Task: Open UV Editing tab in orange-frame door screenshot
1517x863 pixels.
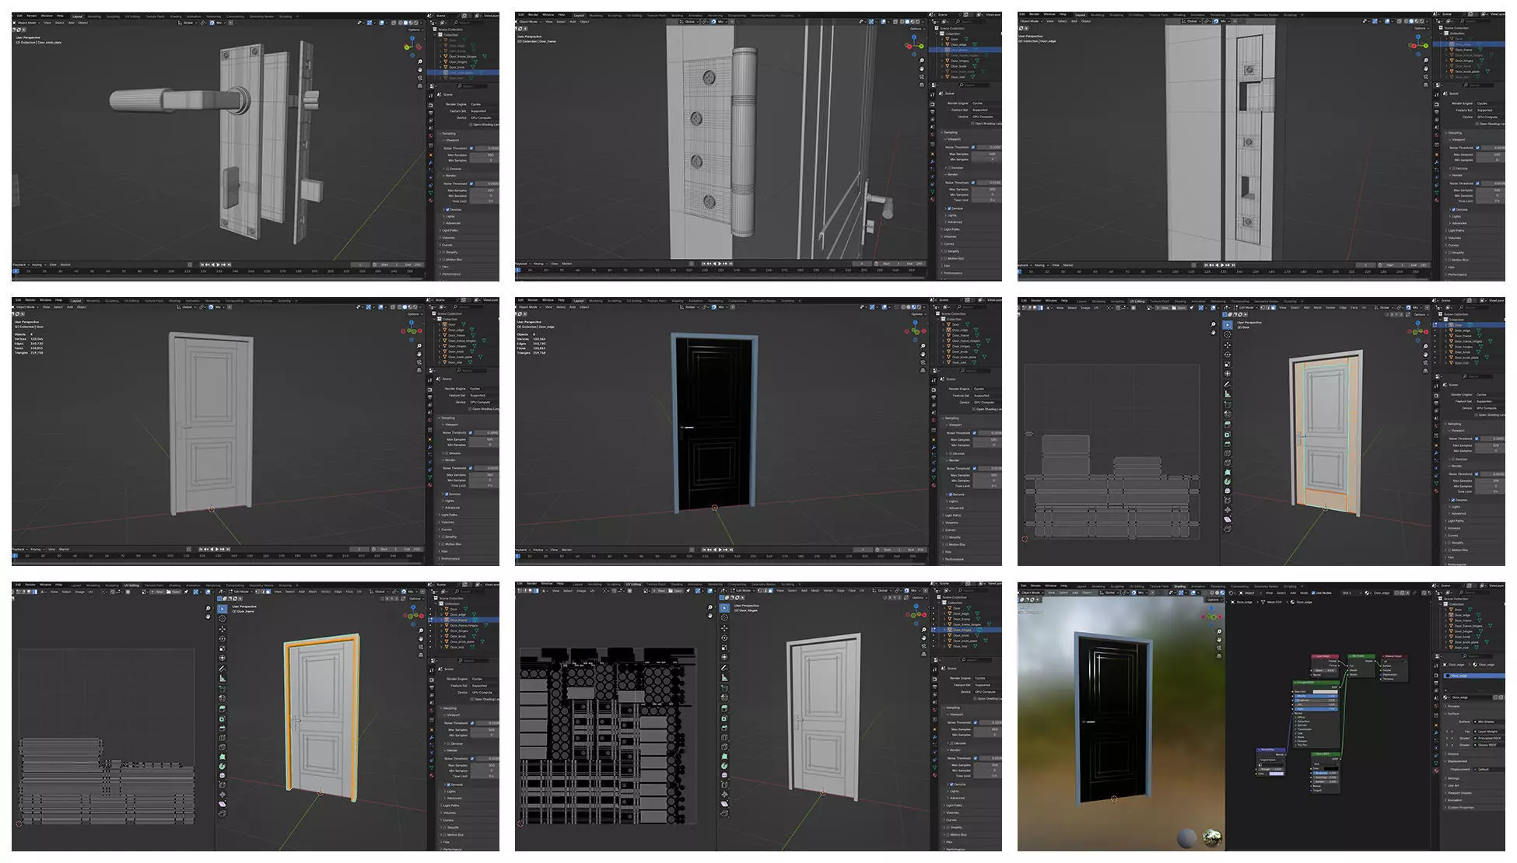Action: [x=131, y=585]
